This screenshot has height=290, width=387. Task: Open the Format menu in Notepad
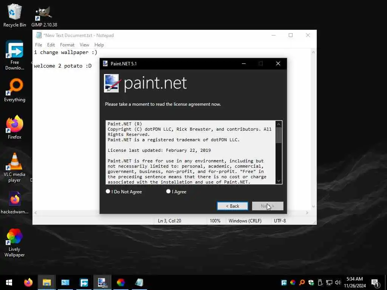[x=67, y=45]
